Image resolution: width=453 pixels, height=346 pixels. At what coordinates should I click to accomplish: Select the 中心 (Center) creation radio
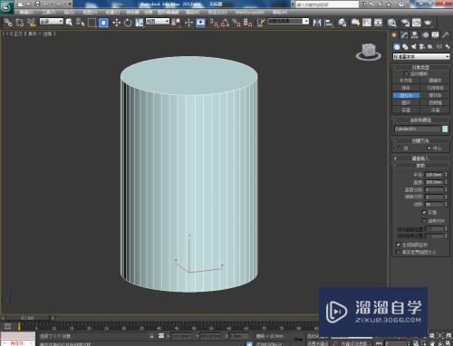click(x=429, y=149)
